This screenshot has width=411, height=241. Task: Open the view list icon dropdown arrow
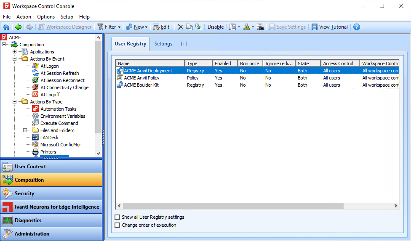(239, 27)
